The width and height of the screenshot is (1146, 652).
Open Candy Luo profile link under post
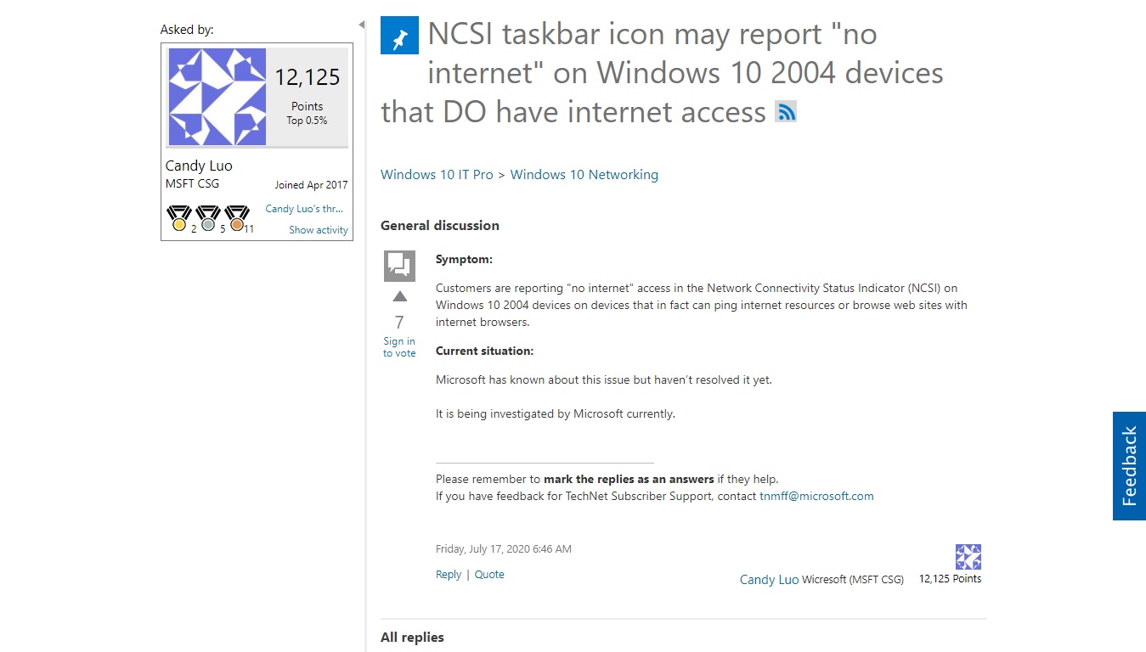(x=769, y=580)
